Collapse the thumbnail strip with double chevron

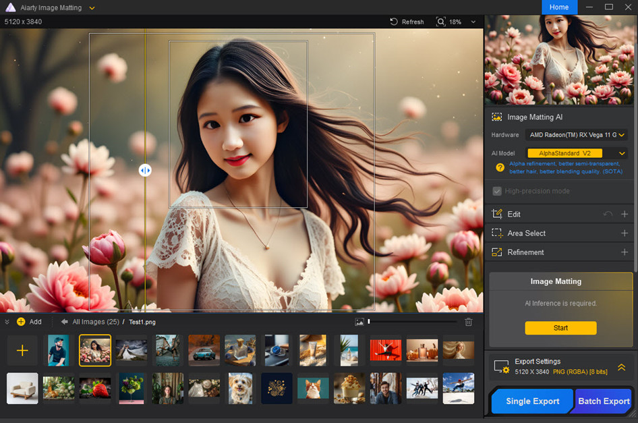(x=7, y=322)
